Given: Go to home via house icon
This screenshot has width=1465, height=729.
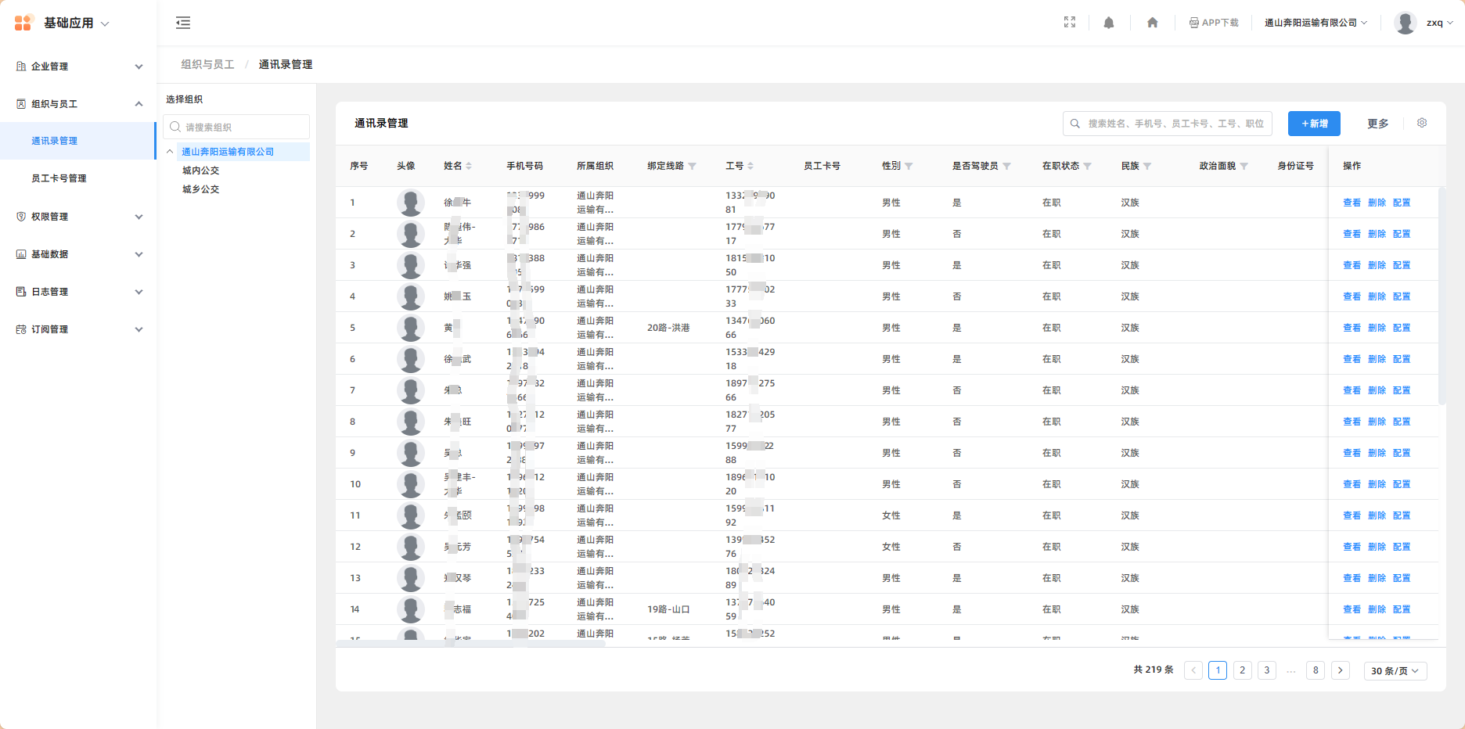Looking at the screenshot, I should coord(1152,23).
